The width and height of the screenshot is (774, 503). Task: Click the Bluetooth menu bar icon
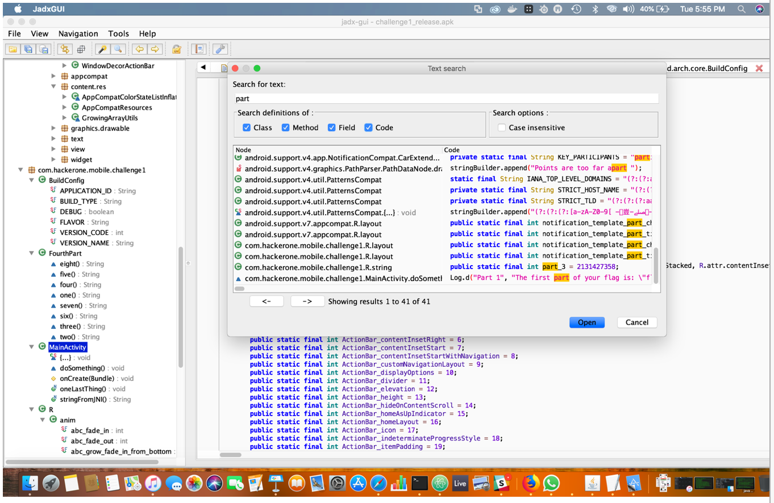(596, 9)
